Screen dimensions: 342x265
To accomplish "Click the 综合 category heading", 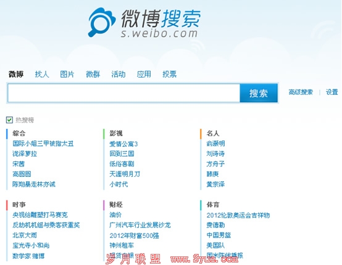I will pyautogui.click(x=19, y=133).
